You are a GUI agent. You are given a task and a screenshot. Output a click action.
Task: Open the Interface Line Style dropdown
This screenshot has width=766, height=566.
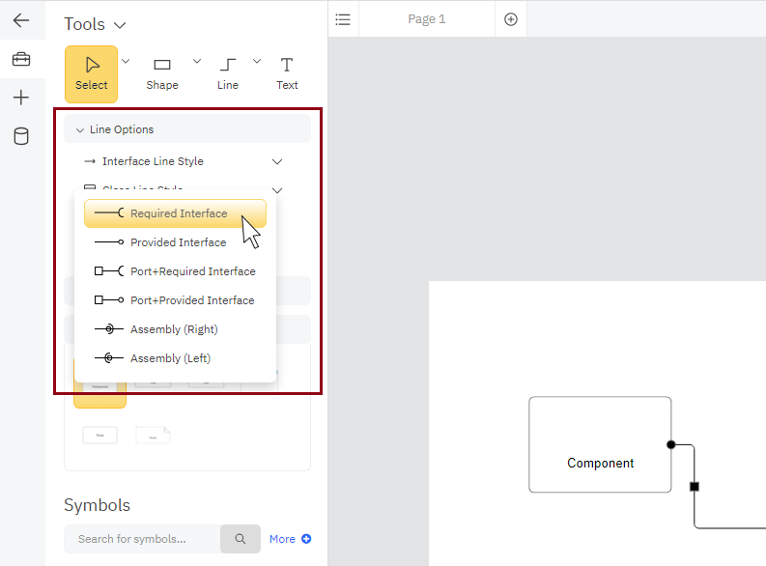pyautogui.click(x=277, y=161)
